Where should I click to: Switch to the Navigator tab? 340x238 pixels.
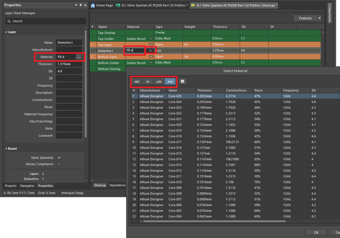[27, 186]
